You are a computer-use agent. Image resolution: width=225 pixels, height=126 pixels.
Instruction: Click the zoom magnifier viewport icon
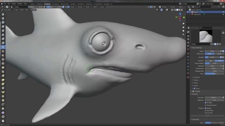tap(183, 23)
